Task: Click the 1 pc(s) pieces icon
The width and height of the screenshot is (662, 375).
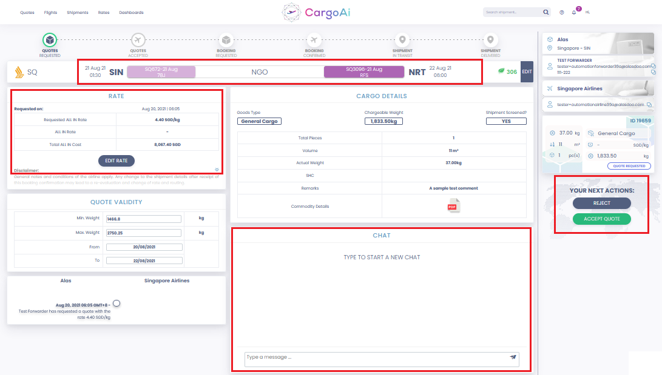Action: point(552,156)
